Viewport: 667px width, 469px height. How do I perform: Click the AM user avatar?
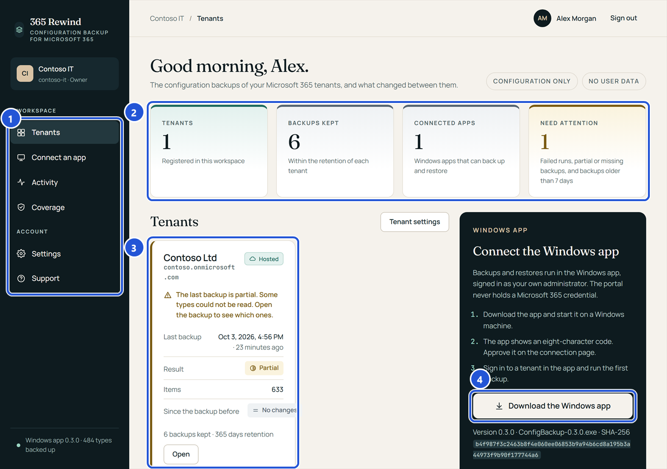pyautogui.click(x=542, y=19)
